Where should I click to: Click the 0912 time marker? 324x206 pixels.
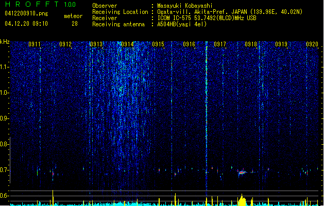[x=65, y=44]
